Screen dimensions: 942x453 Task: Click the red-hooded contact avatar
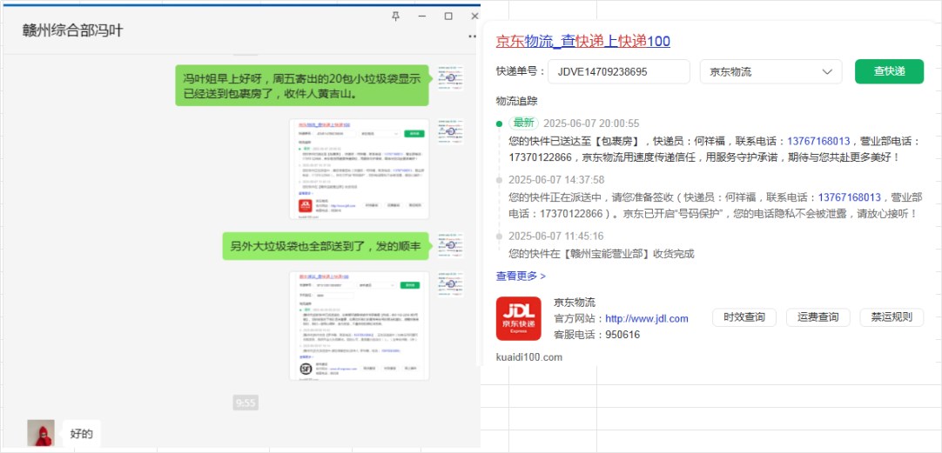(41, 433)
